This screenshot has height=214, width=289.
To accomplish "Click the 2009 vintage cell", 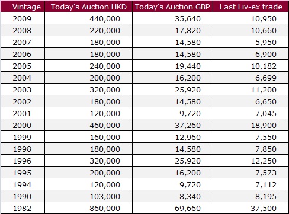I will (22, 18).
